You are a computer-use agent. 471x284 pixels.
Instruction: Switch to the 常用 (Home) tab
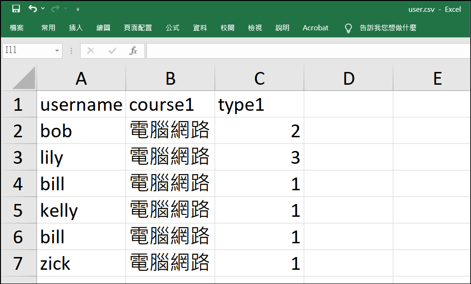coord(48,28)
